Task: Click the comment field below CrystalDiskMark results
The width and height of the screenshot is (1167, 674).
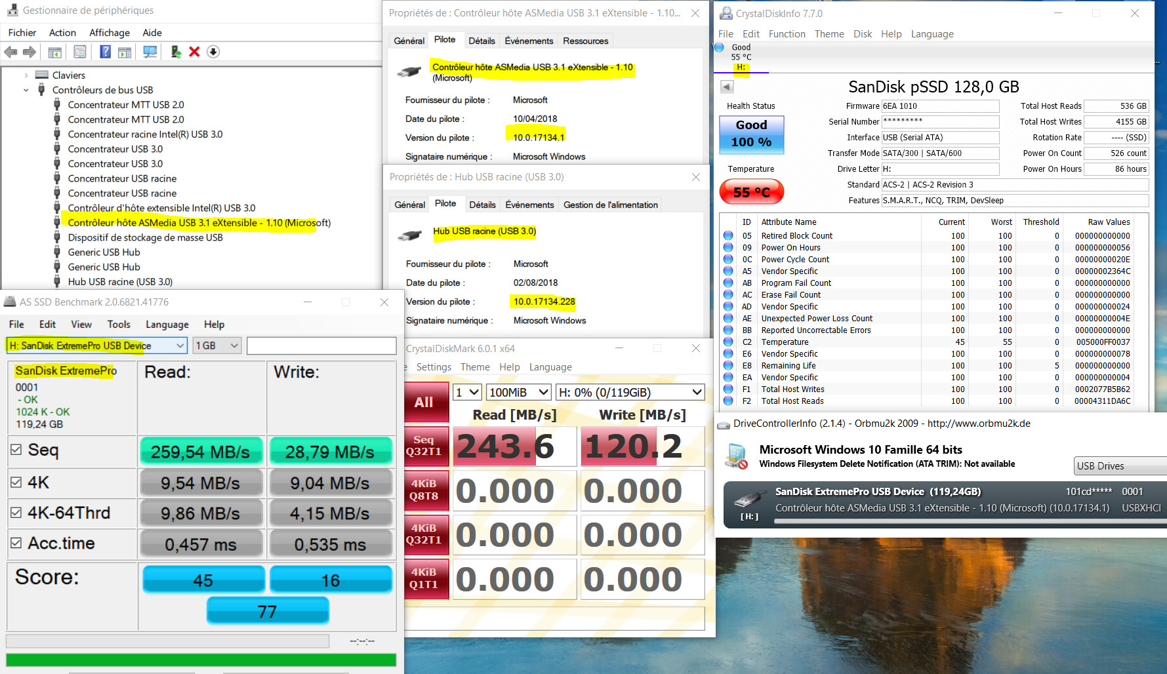Action: click(x=554, y=618)
